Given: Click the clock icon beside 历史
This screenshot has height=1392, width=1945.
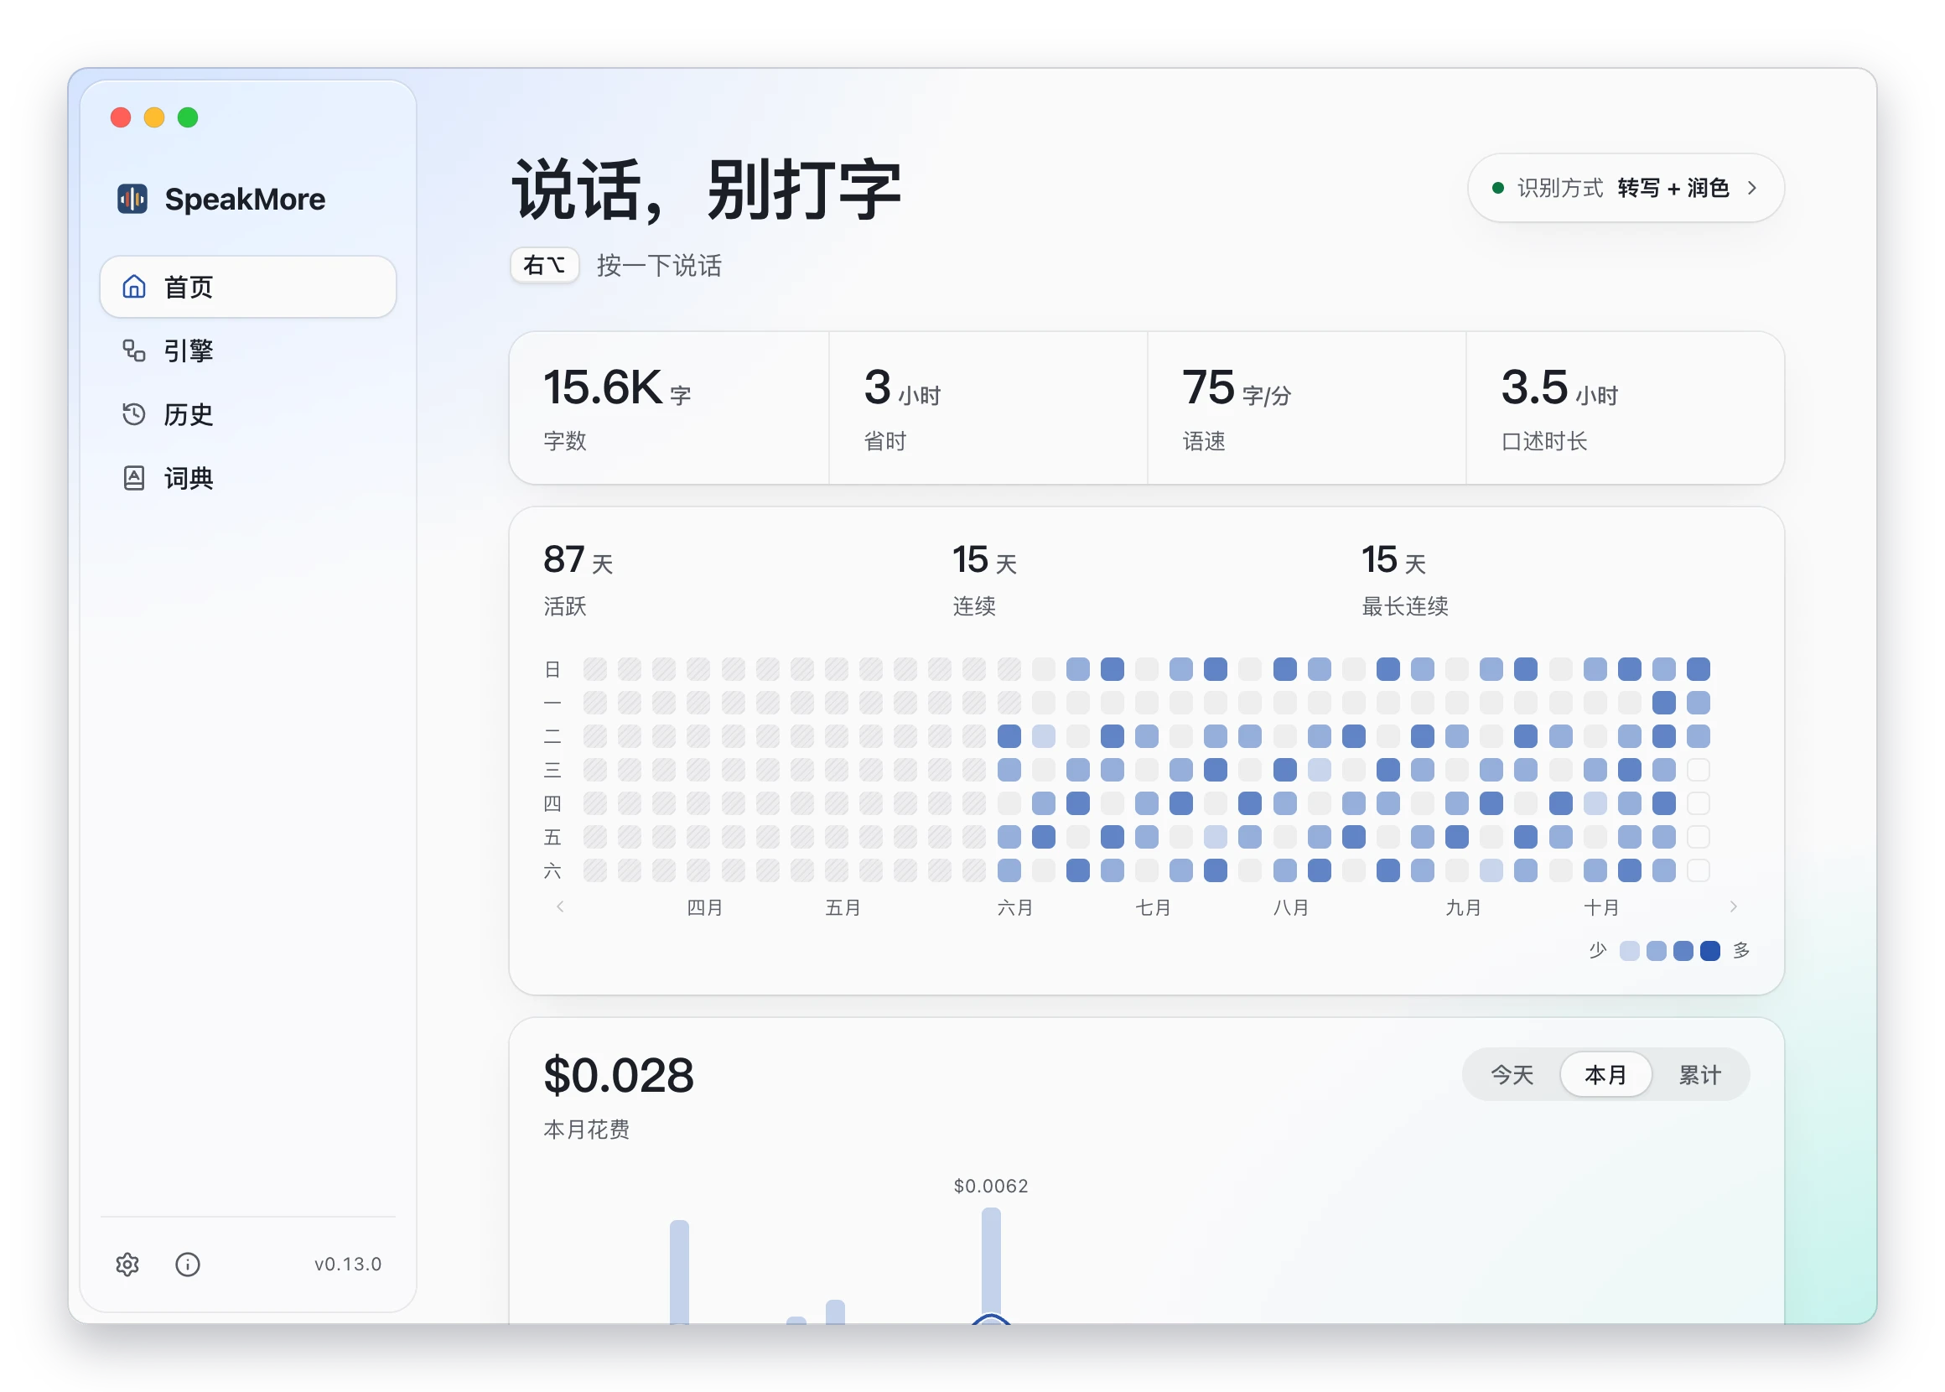Looking at the screenshot, I should [x=133, y=414].
